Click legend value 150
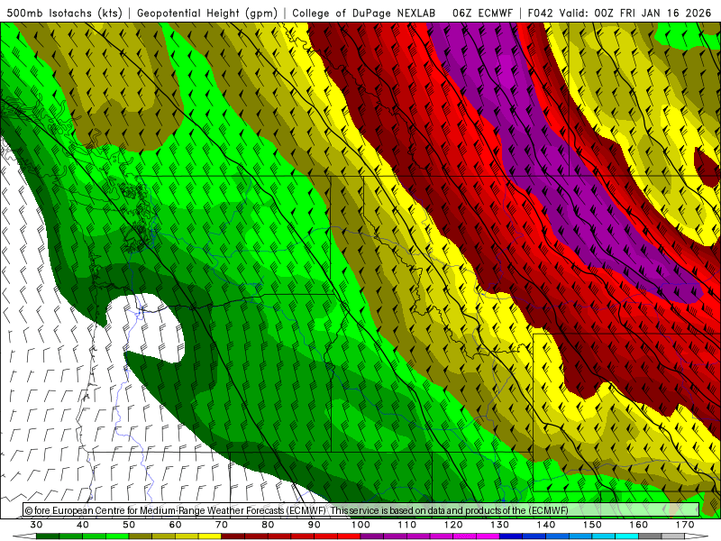Screen dimensions: 721x541 pyautogui.click(x=592, y=525)
